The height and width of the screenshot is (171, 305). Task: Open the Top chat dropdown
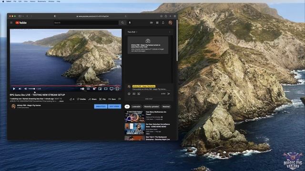tap(132, 32)
